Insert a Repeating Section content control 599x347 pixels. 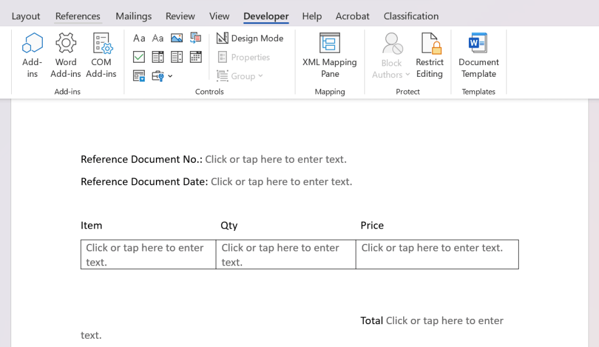139,76
